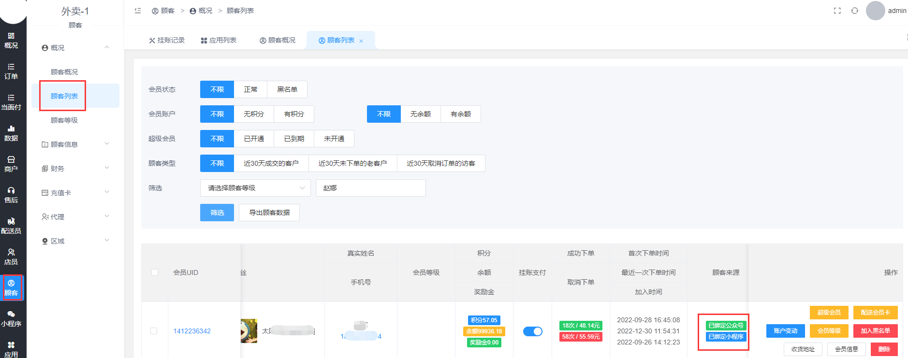Click the search field containing 赵娜

point(370,188)
